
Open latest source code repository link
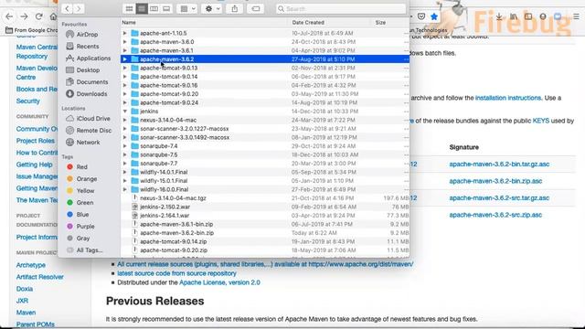[176, 273]
